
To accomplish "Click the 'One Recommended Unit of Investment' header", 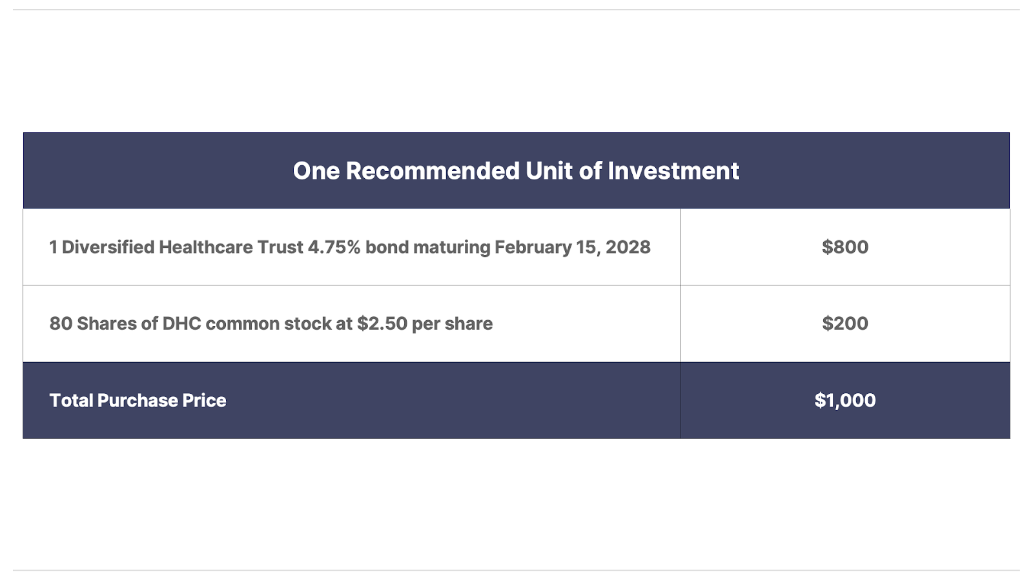I will point(516,171).
